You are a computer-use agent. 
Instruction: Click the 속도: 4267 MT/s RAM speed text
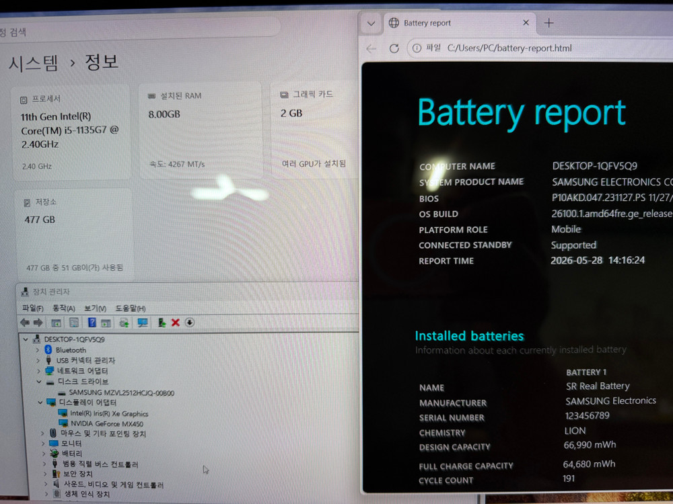pyautogui.click(x=177, y=164)
